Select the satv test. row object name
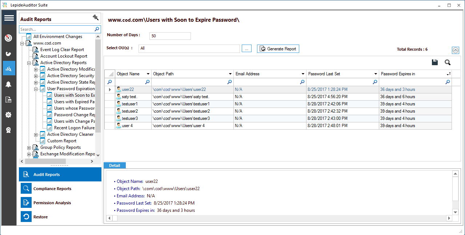This screenshot has width=465, height=235. [x=130, y=97]
